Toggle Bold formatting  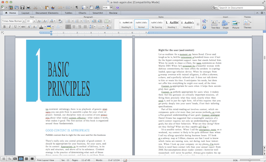(x=4, y=27)
